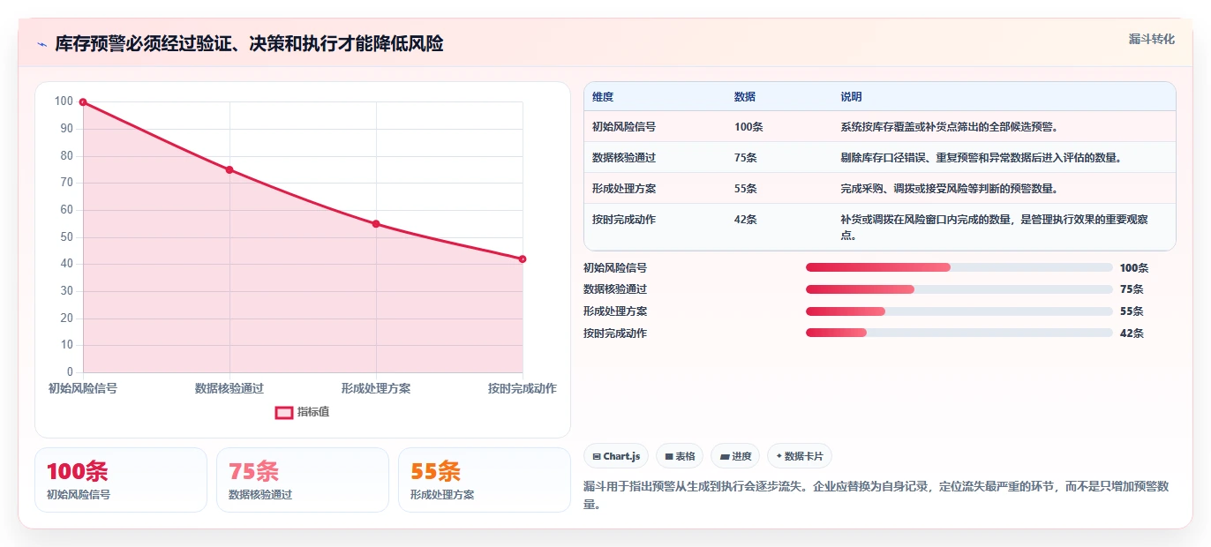The image size is (1211, 547).
Task: Click x-axis label 形成处理方案 on the chart
Action: click(376, 388)
